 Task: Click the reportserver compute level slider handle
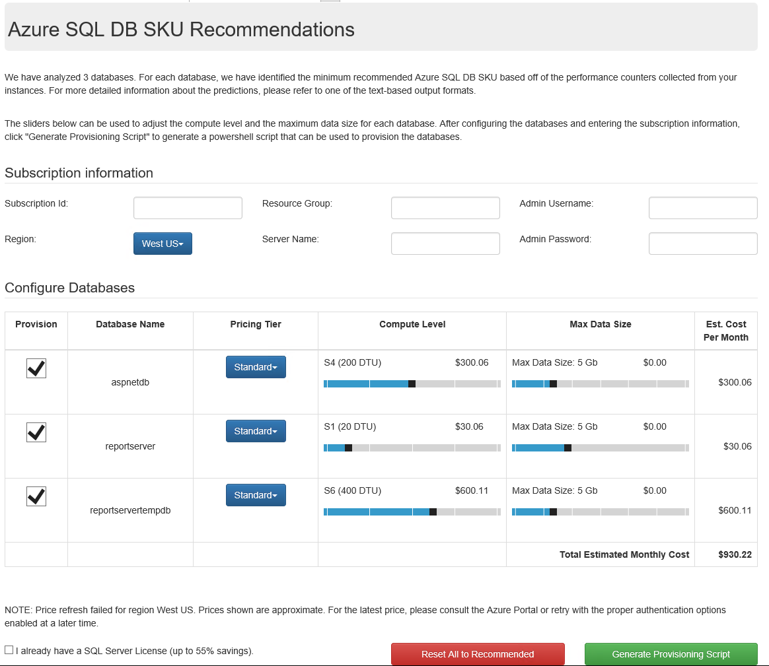(x=348, y=448)
